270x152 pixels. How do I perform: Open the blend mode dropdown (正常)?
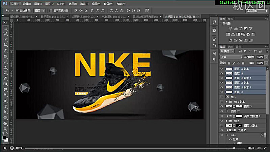coord(231,57)
